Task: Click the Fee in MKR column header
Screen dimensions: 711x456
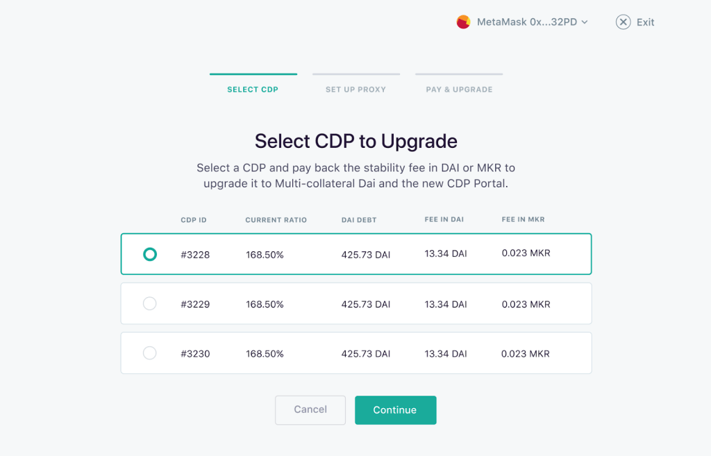Action: tap(523, 219)
